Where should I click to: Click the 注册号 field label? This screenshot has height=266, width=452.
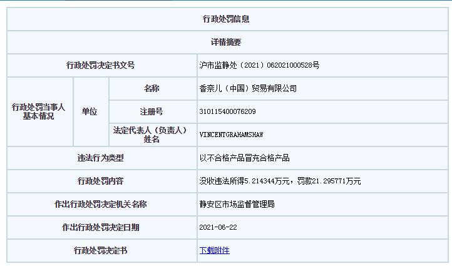pyautogui.click(x=152, y=111)
